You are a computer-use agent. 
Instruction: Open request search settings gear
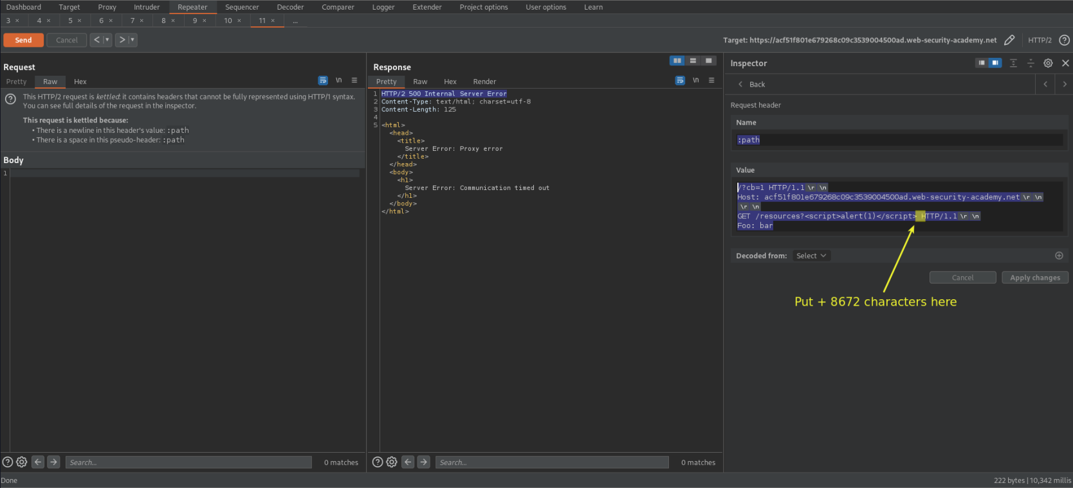tap(22, 462)
